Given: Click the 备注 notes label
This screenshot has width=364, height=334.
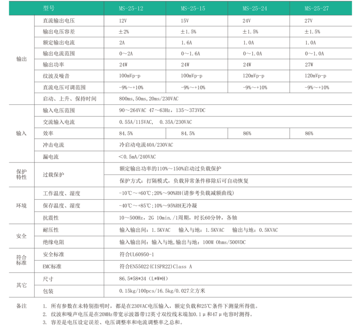Looking at the screenshot, I should [21, 306].
